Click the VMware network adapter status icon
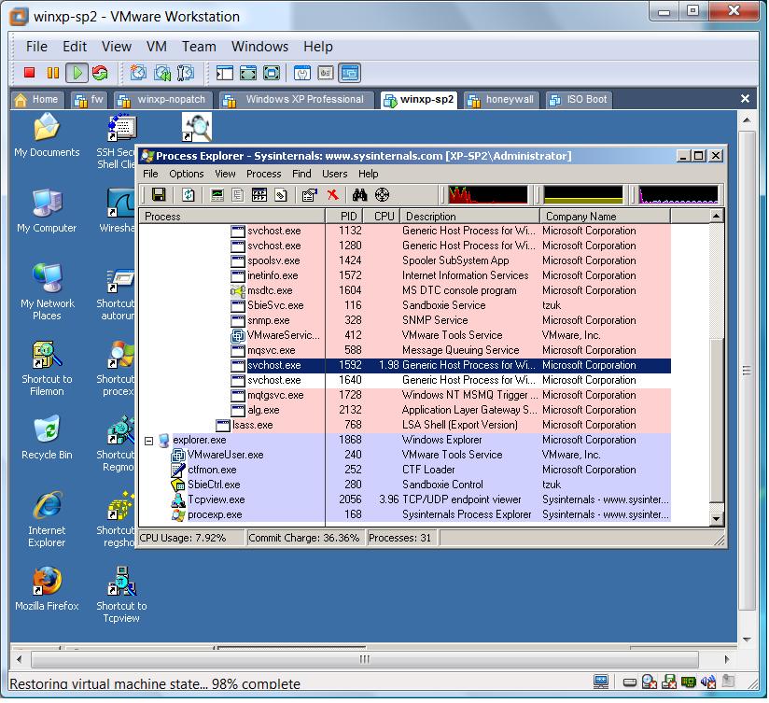This screenshot has height=703, width=769. pyautogui.click(x=689, y=682)
